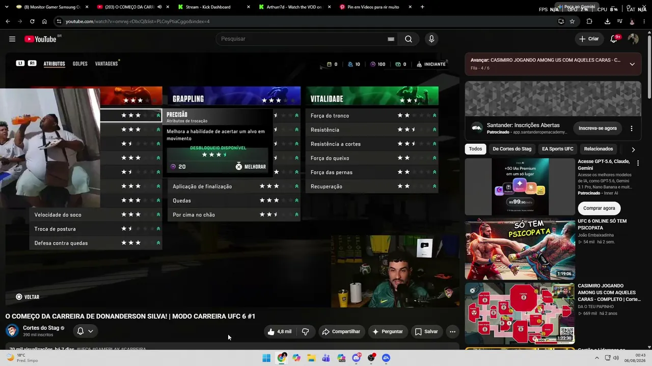Bookmark this page with the star
The image size is (652, 366).
572,21
